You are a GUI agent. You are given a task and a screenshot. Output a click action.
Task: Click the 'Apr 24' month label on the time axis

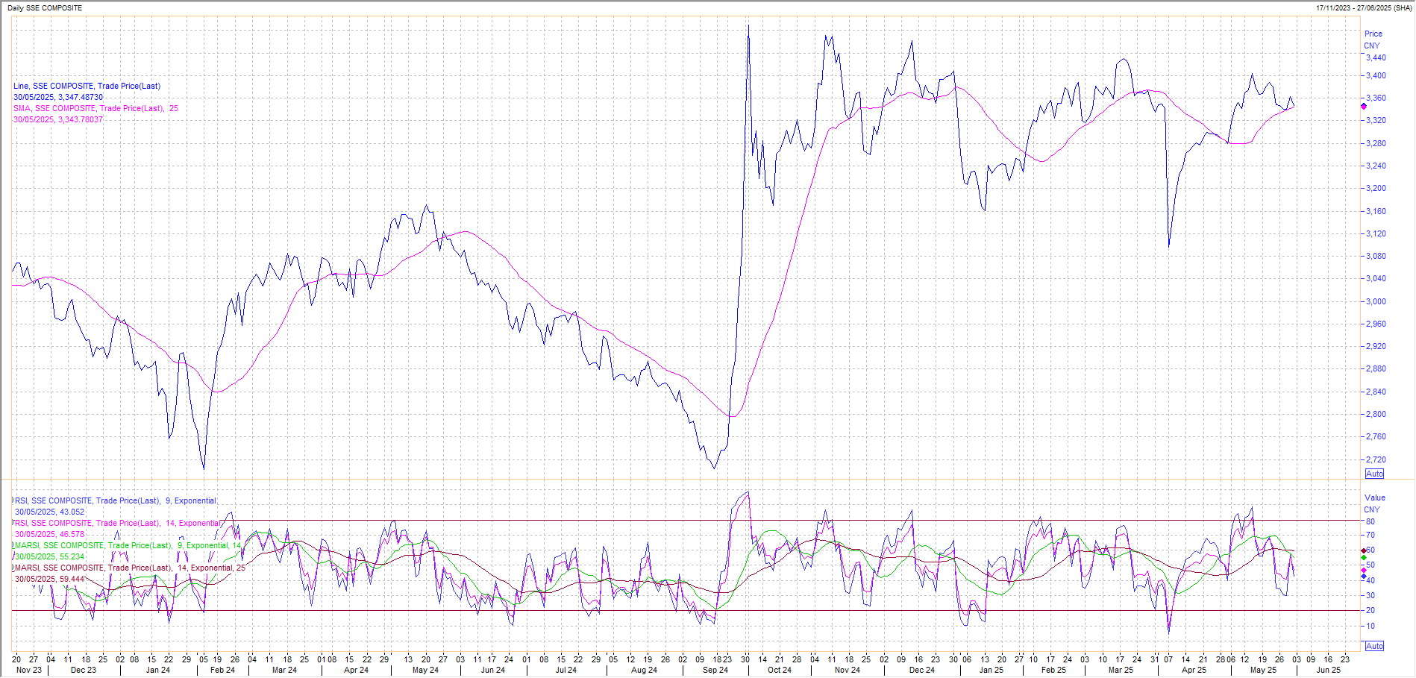[357, 671]
